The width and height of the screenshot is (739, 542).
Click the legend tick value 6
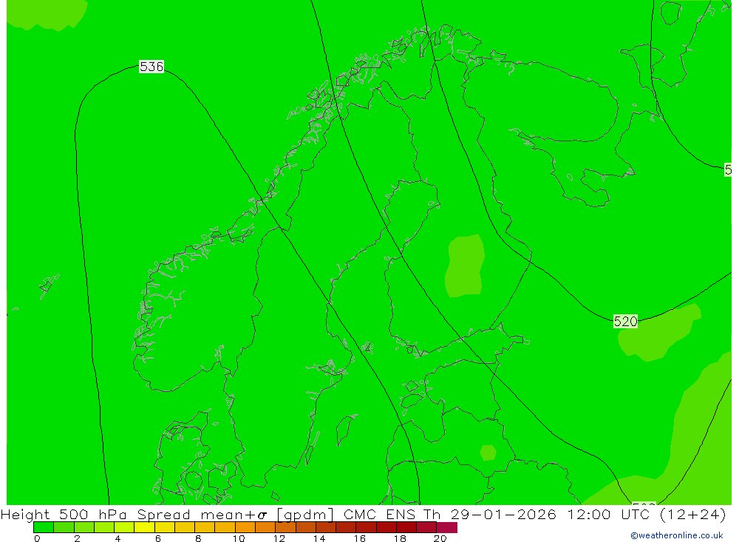(158, 538)
